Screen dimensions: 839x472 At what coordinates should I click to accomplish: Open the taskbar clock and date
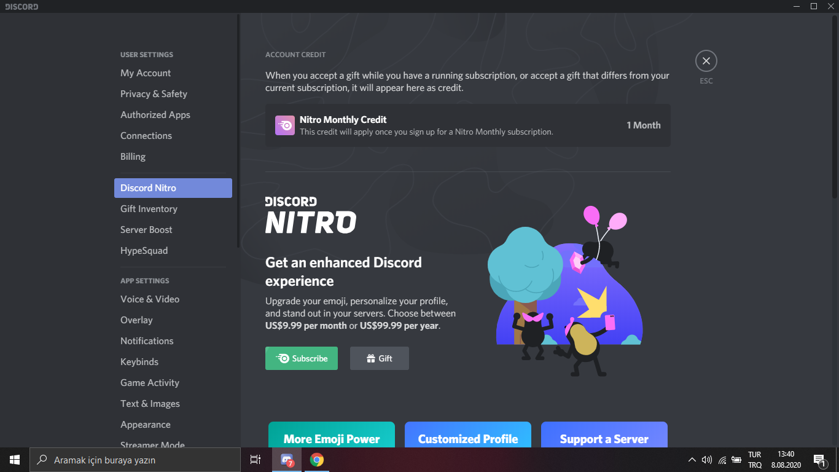[x=786, y=460]
